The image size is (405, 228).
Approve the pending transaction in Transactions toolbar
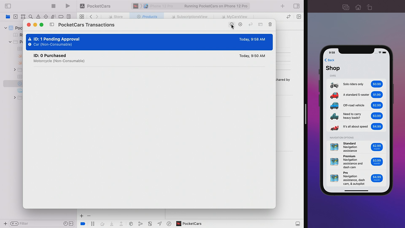point(232,24)
